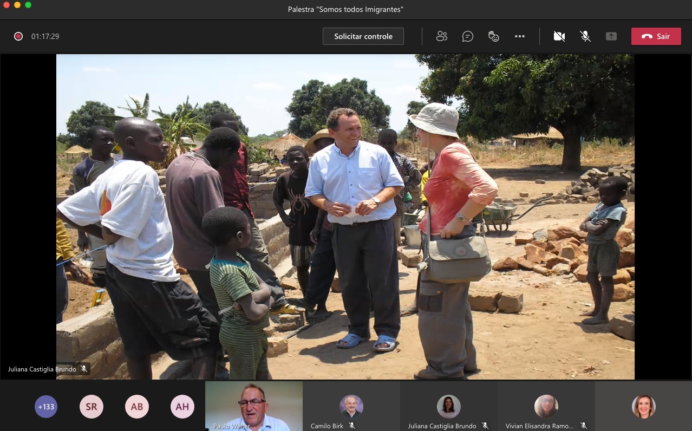The height and width of the screenshot is (431, 692).
Task: Click the red recording indicator
Action: click(18, 36)
